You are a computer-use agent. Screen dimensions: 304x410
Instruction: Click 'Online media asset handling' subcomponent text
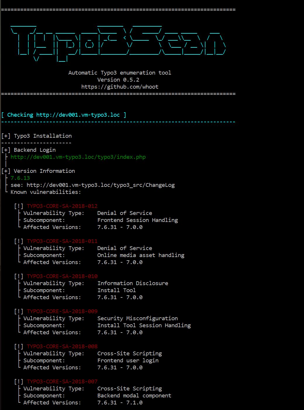pyautogui.click(x=141, y=255)
